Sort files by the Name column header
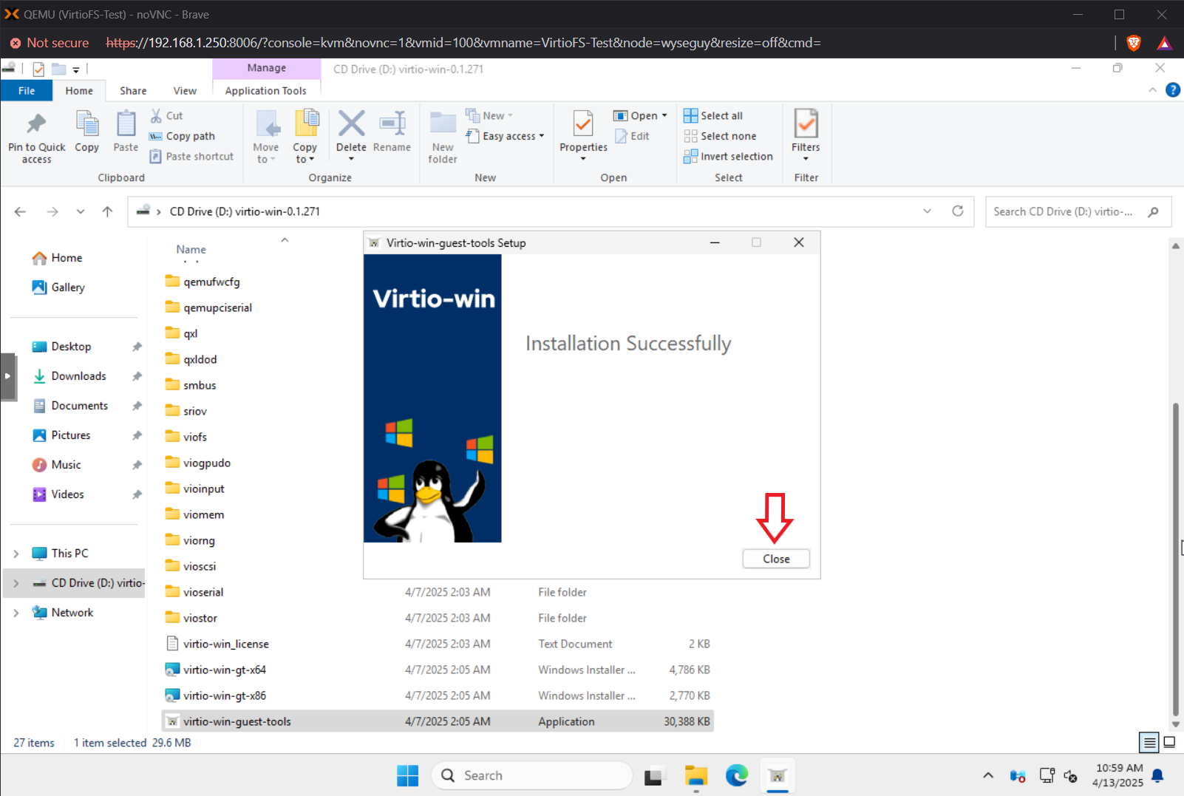The height and width of the screenshot is (796, 1184). point(191,250)
